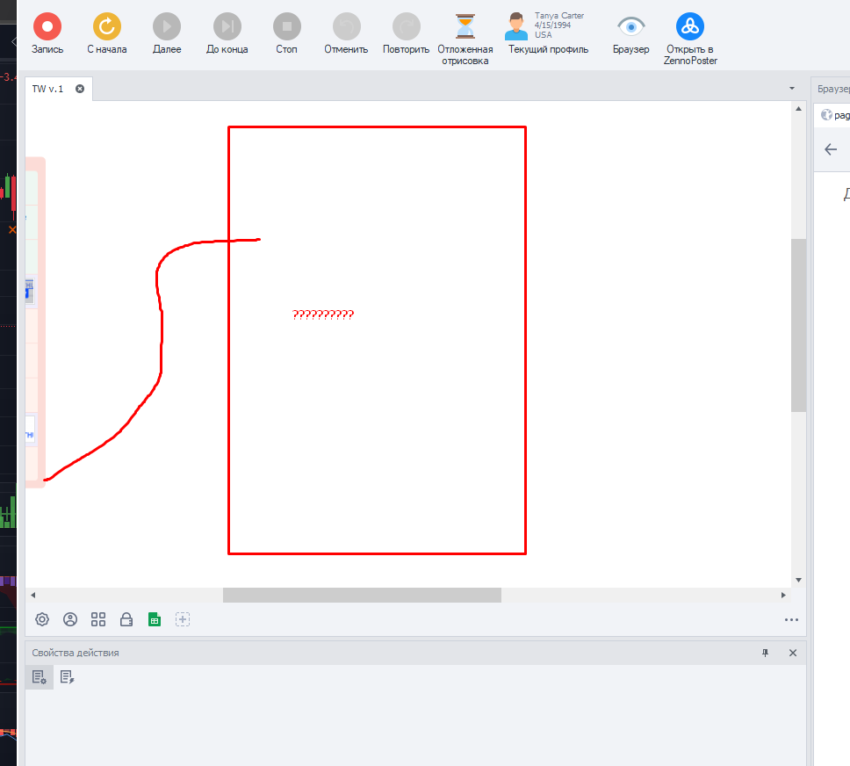The width and height of the screenshot is (850, 766).
Task: Open profile circle icon below canvas
Action: coord(70,619)
